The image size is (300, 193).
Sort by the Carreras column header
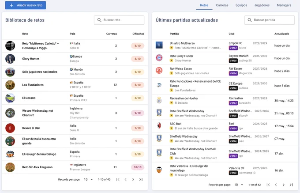tap(112, 34)
